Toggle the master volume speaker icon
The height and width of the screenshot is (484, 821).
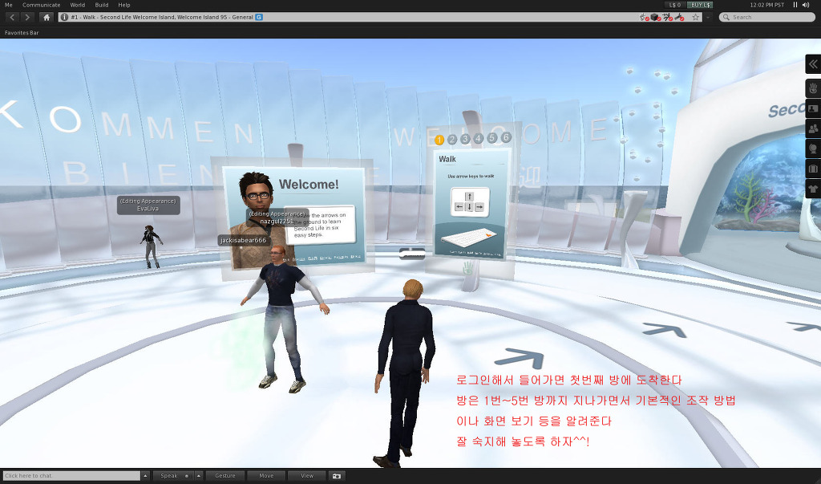(x=806, y=5)
